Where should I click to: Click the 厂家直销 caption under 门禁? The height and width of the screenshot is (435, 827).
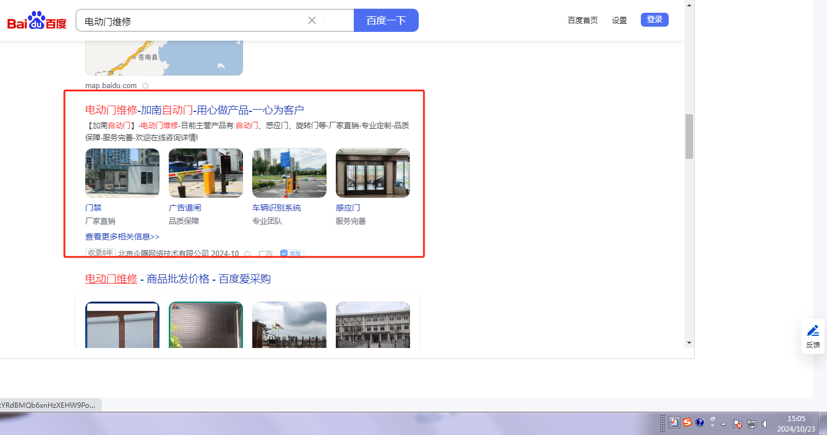coord(100,221)
